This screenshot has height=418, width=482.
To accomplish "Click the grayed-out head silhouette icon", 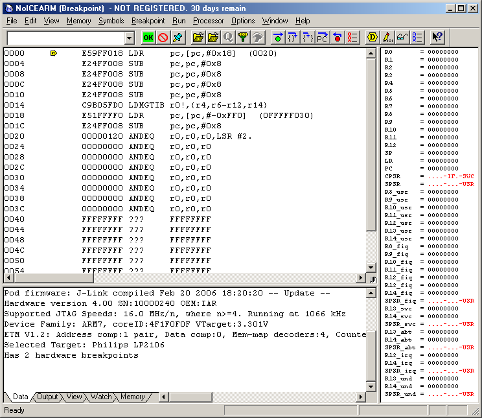I will click(258, 38).
